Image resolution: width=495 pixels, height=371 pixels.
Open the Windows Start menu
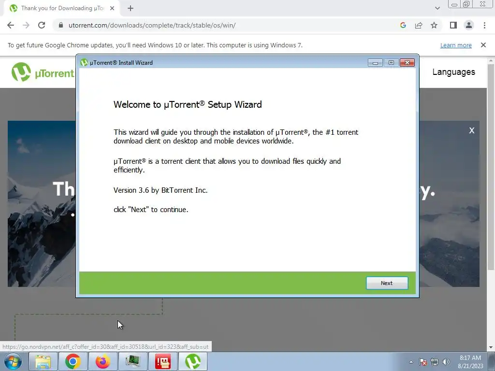pos(13,361)
